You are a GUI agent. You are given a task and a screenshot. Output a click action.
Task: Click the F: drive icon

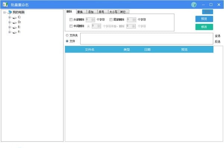15,32
